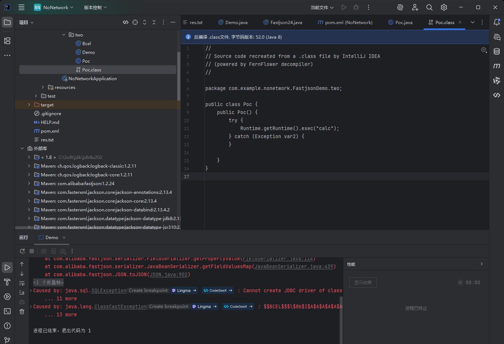The height and width of the screenshot is (344, 504).
Task: Open NoNetwork project dropdown
Action: click(x=54, y=7)
